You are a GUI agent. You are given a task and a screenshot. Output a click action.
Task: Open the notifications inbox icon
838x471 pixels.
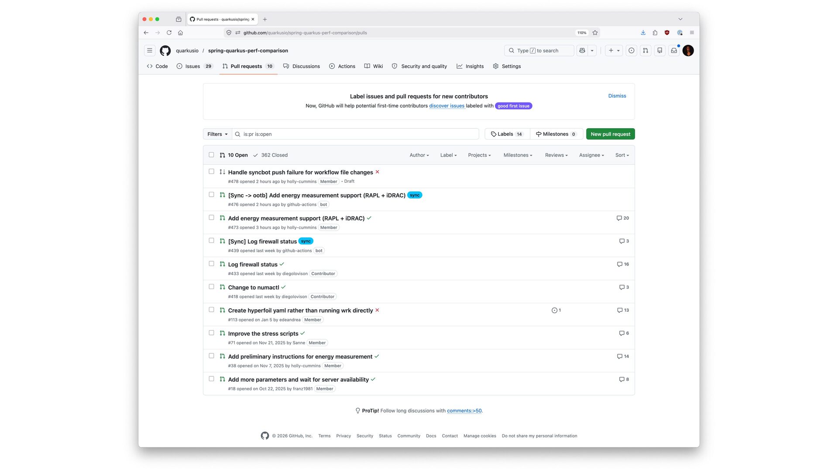(x=674, y=51)
